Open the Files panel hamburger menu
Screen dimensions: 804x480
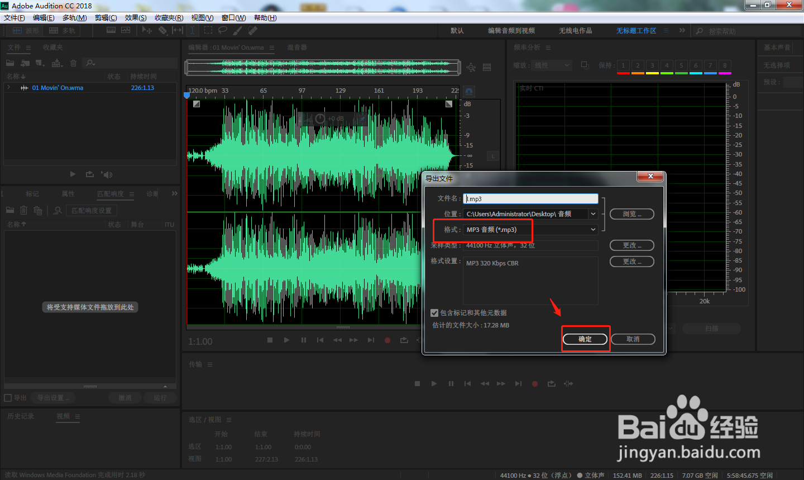click(28, 47)
